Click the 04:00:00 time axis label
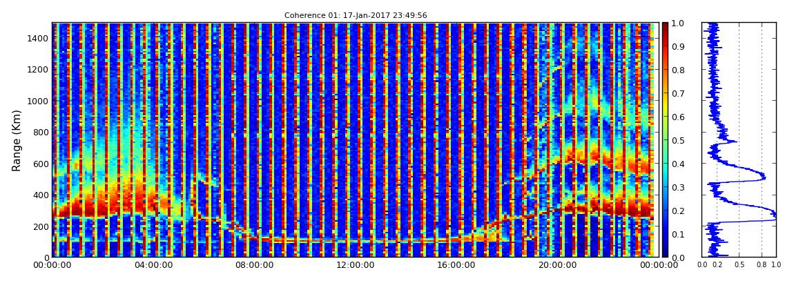 [153, 265]
